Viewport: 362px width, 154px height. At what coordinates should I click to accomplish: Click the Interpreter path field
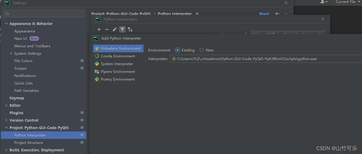pos(266,59)
